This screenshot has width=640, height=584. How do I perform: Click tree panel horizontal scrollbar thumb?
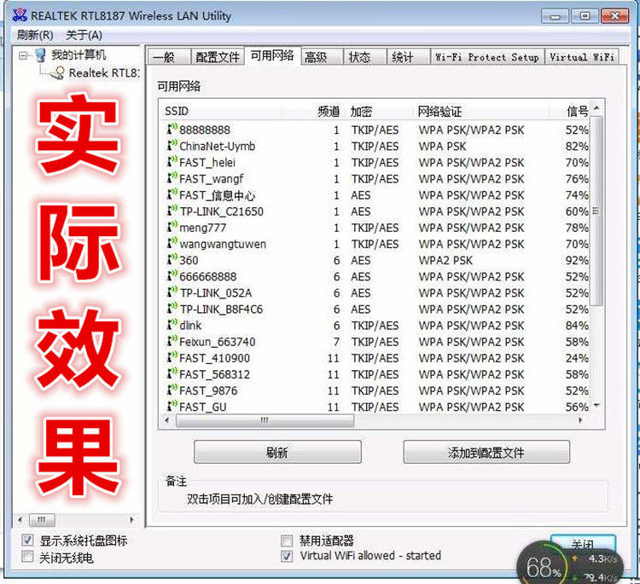click(42, 519)
